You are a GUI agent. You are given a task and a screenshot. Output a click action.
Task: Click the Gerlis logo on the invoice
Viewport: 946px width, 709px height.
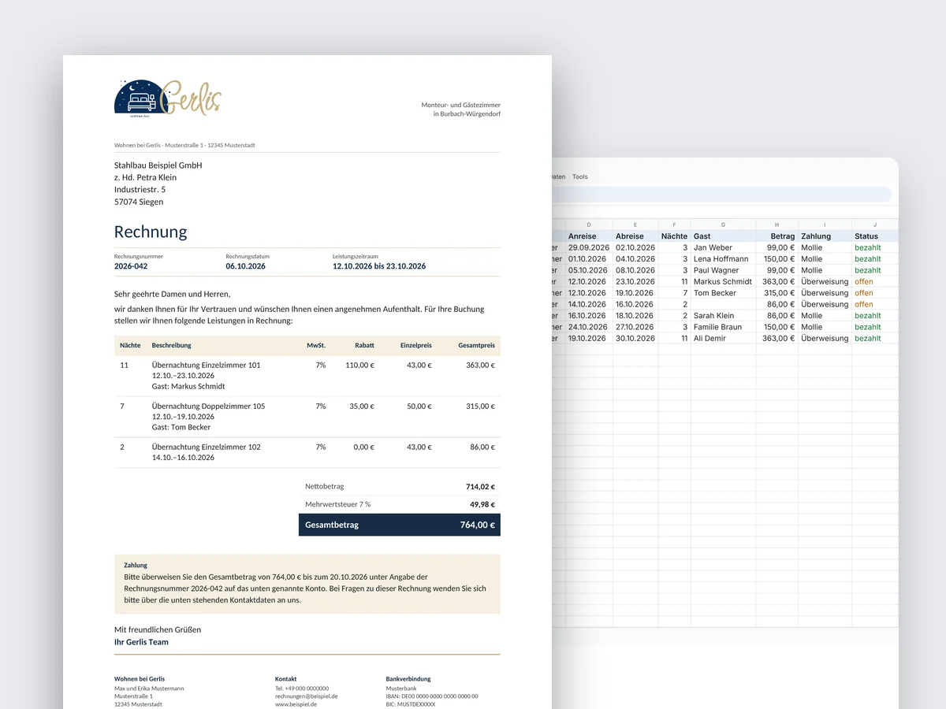pyautogui.click(x=168, y=98)
